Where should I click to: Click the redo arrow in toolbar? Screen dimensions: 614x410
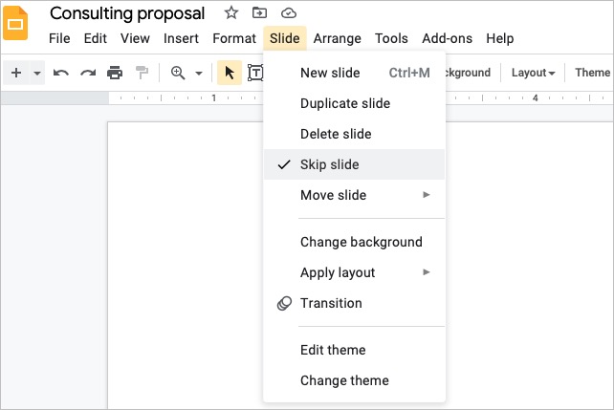pos(88,73)
